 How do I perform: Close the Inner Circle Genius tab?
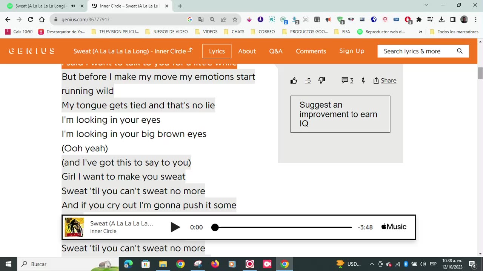click(x=166, y=6)
